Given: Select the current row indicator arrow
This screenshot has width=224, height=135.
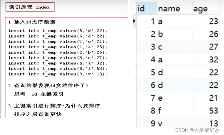Looking at the screenshot, I should tap(134, 21).
